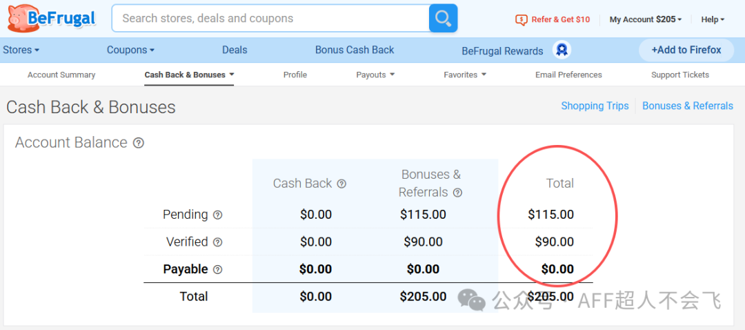Expand the Help dropdown menu
This screenshot has height=330, width=745.
click(x=713, y=19)
